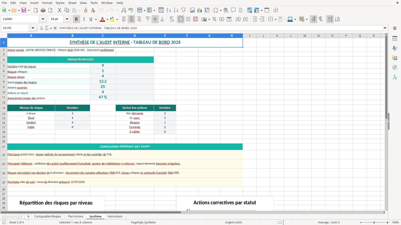Select column header D
Screen dimensions: 401x225
point(135,36)
